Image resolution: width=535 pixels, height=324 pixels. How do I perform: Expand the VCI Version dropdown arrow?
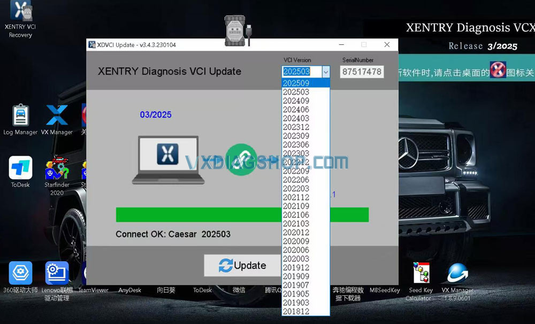(326, 72)
